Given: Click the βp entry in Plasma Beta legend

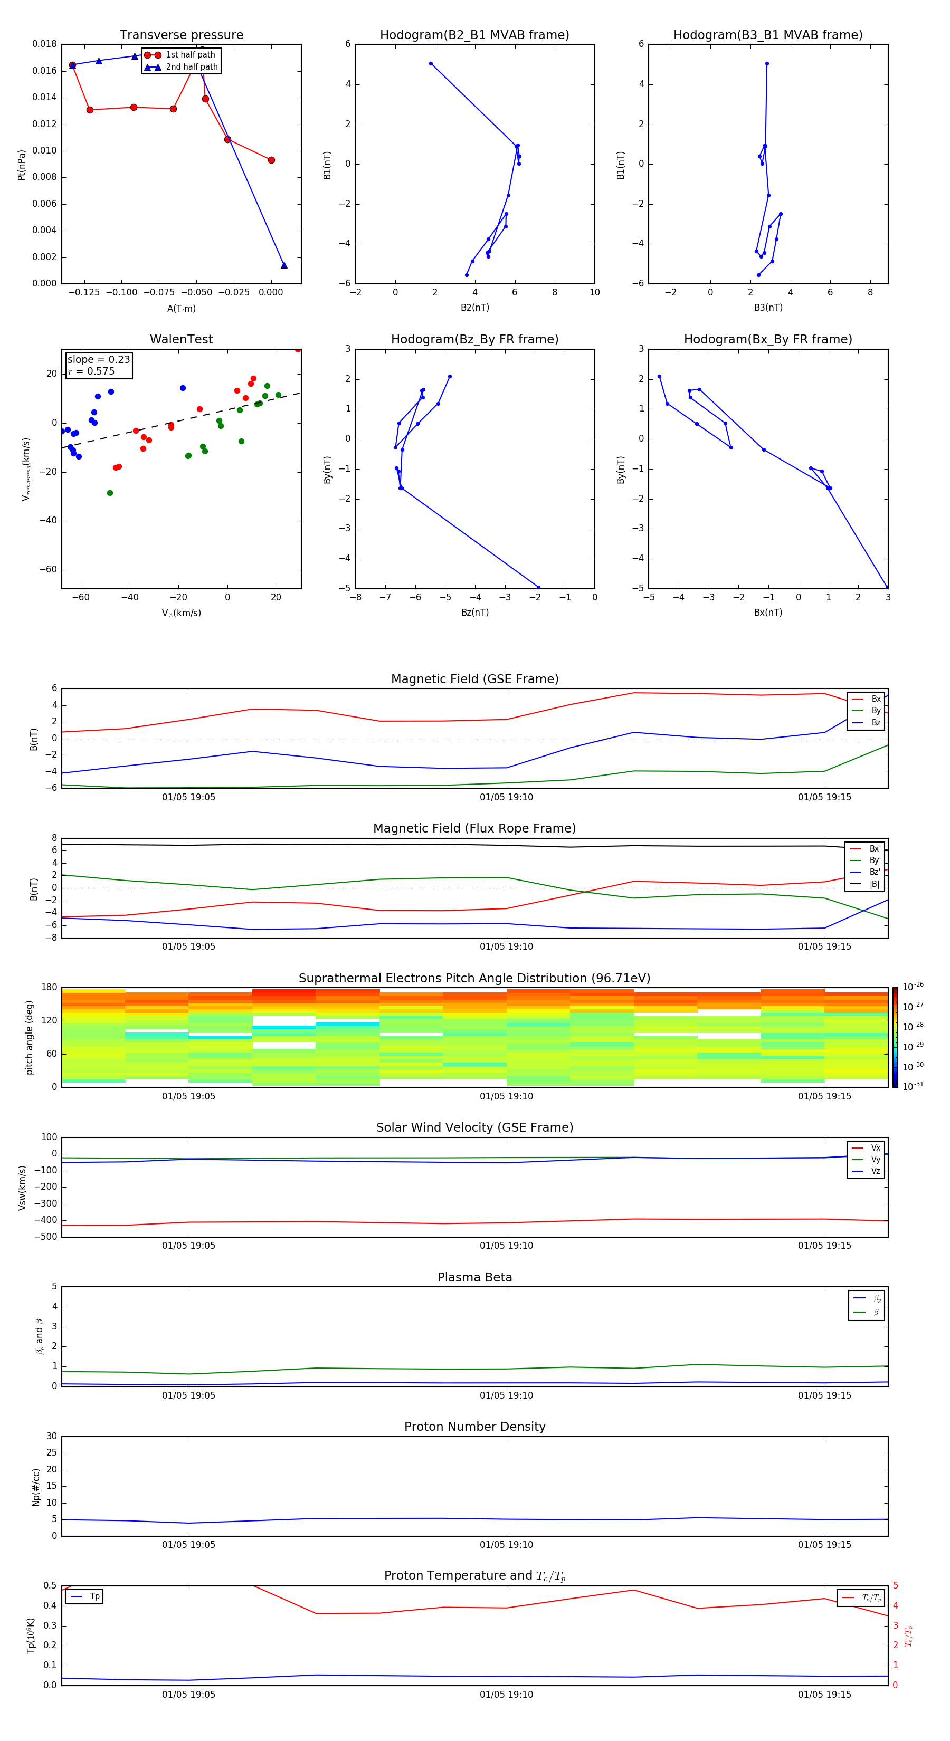Looking at the screenshot, I should (x=868, y=1298).
